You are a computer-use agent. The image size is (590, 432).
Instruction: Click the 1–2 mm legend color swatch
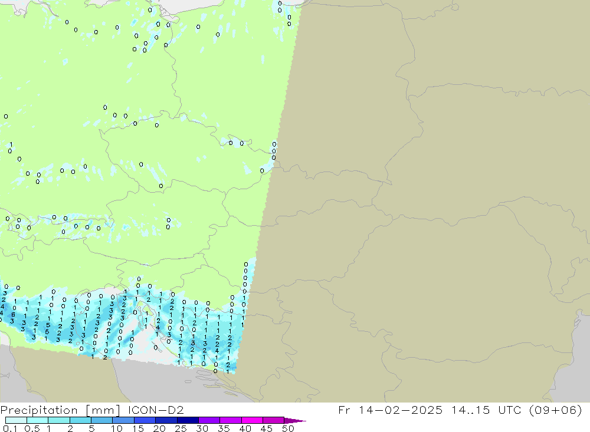pyautogui.click(x=59, y=420)
